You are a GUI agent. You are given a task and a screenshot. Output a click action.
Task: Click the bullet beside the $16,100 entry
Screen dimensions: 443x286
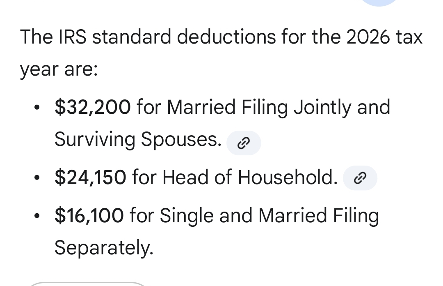[x=37, y=216]
